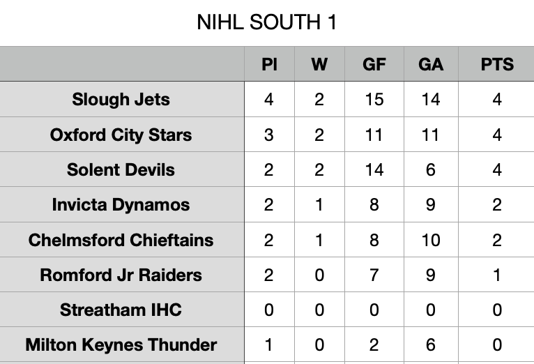Click the NIHL SOUTH 1 table title
This screenshot has height=364, width=534.
click(x=267, y=23)
